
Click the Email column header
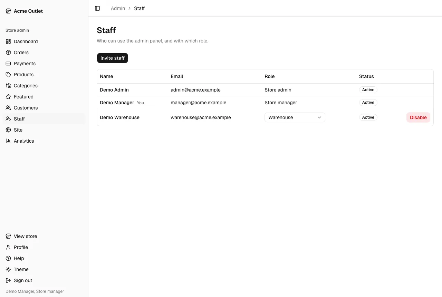[x=177, y=76]
